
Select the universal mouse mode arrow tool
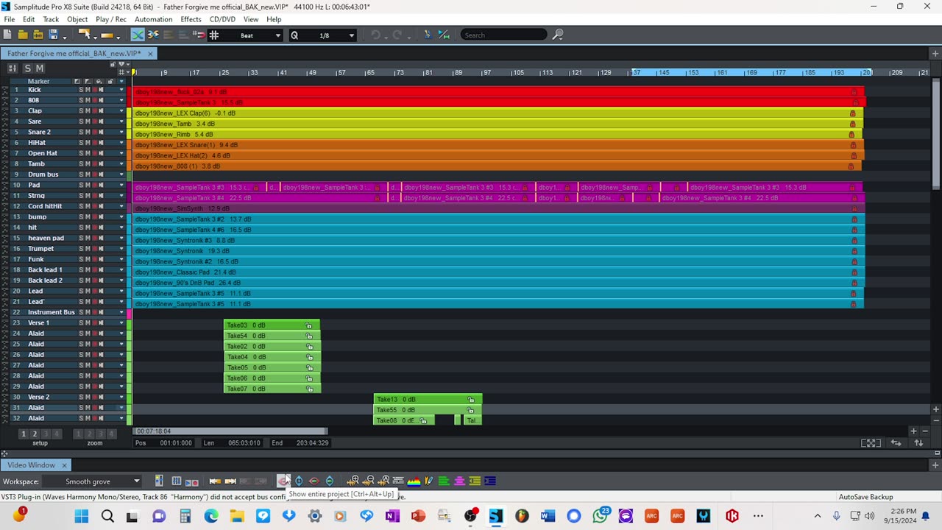coord(84,35)
